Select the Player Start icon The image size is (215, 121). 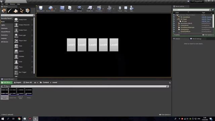click(16, 41)
